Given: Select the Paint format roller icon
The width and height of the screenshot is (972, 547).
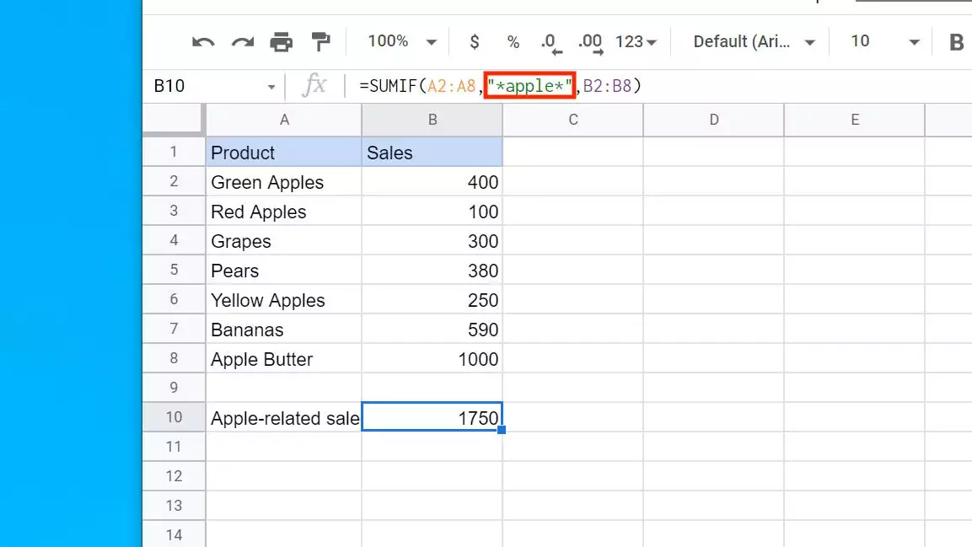Looking at the screenshot, I should click(320, 41).
